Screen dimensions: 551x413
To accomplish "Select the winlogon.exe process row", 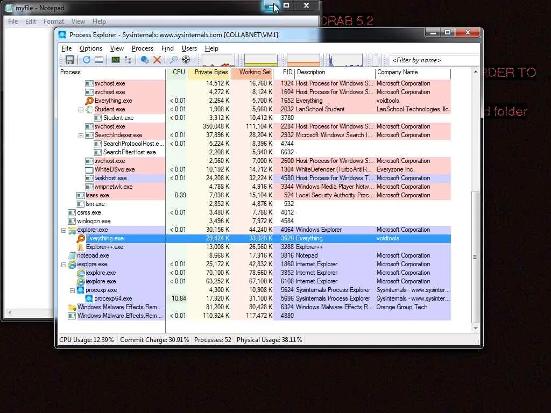I will [x=255, y=221].
